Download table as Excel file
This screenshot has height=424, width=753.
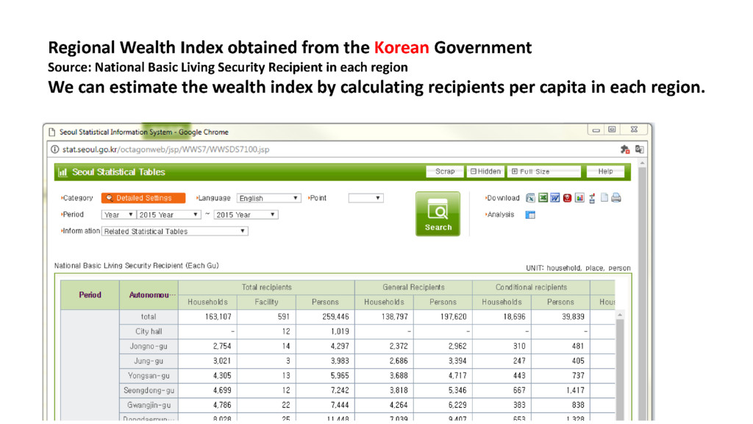[x=543, y=198]
